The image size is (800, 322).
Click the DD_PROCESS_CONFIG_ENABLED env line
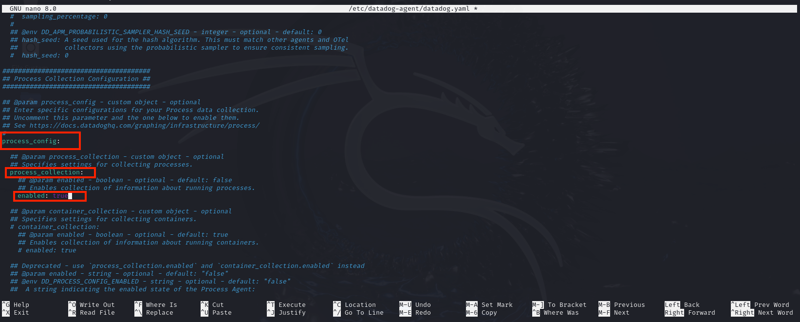[150, 282]
